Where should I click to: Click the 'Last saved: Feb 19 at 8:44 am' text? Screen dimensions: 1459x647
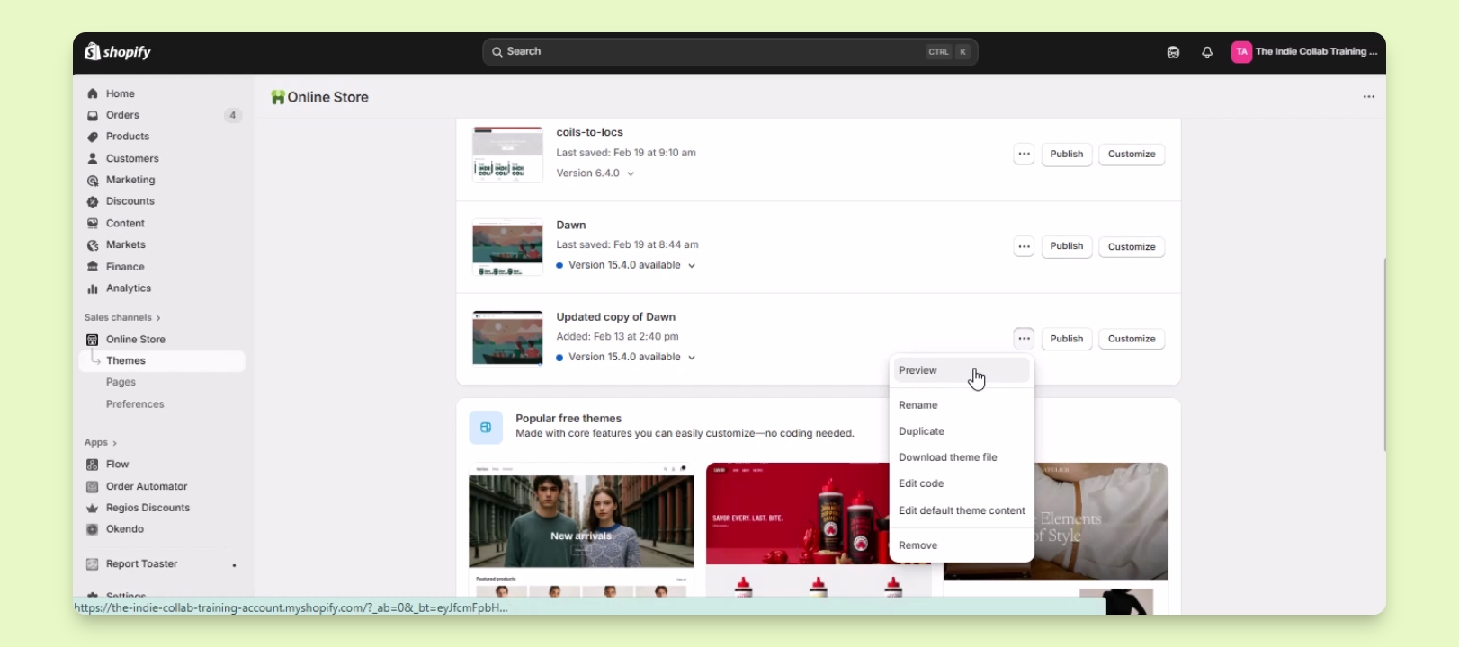tap(627, 244)
